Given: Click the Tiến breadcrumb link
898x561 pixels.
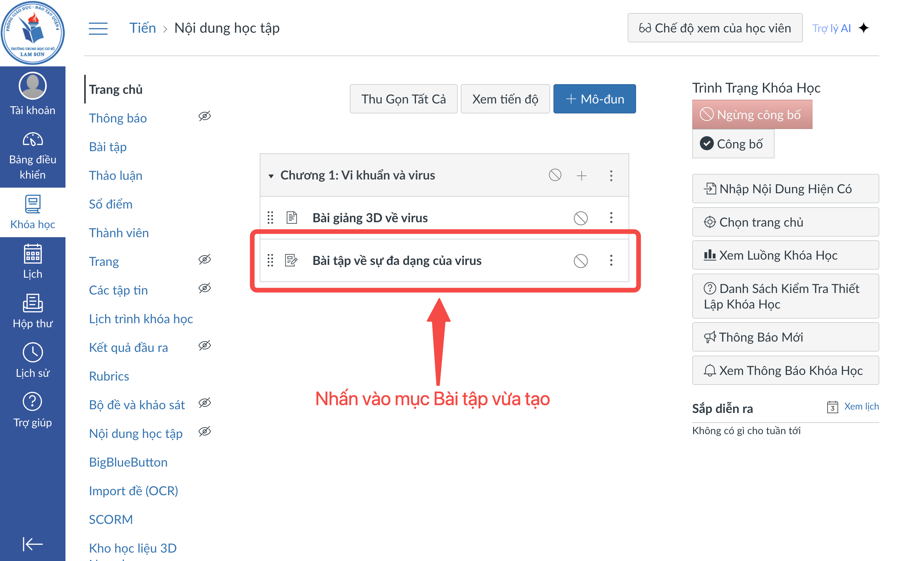Looking at the screenshot, I should click(x=142, y=28).
